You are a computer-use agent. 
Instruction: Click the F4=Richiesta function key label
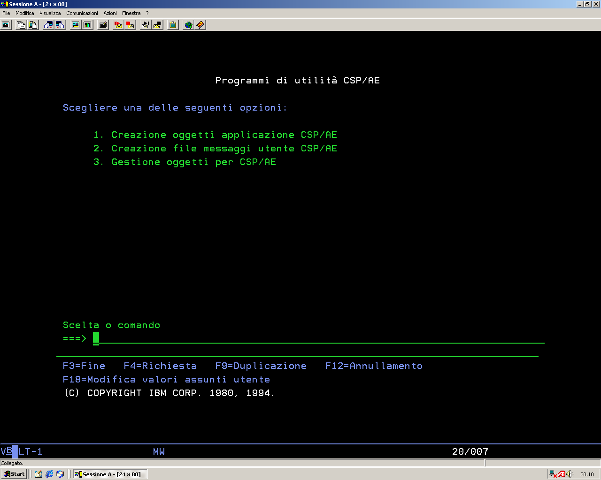160,366
